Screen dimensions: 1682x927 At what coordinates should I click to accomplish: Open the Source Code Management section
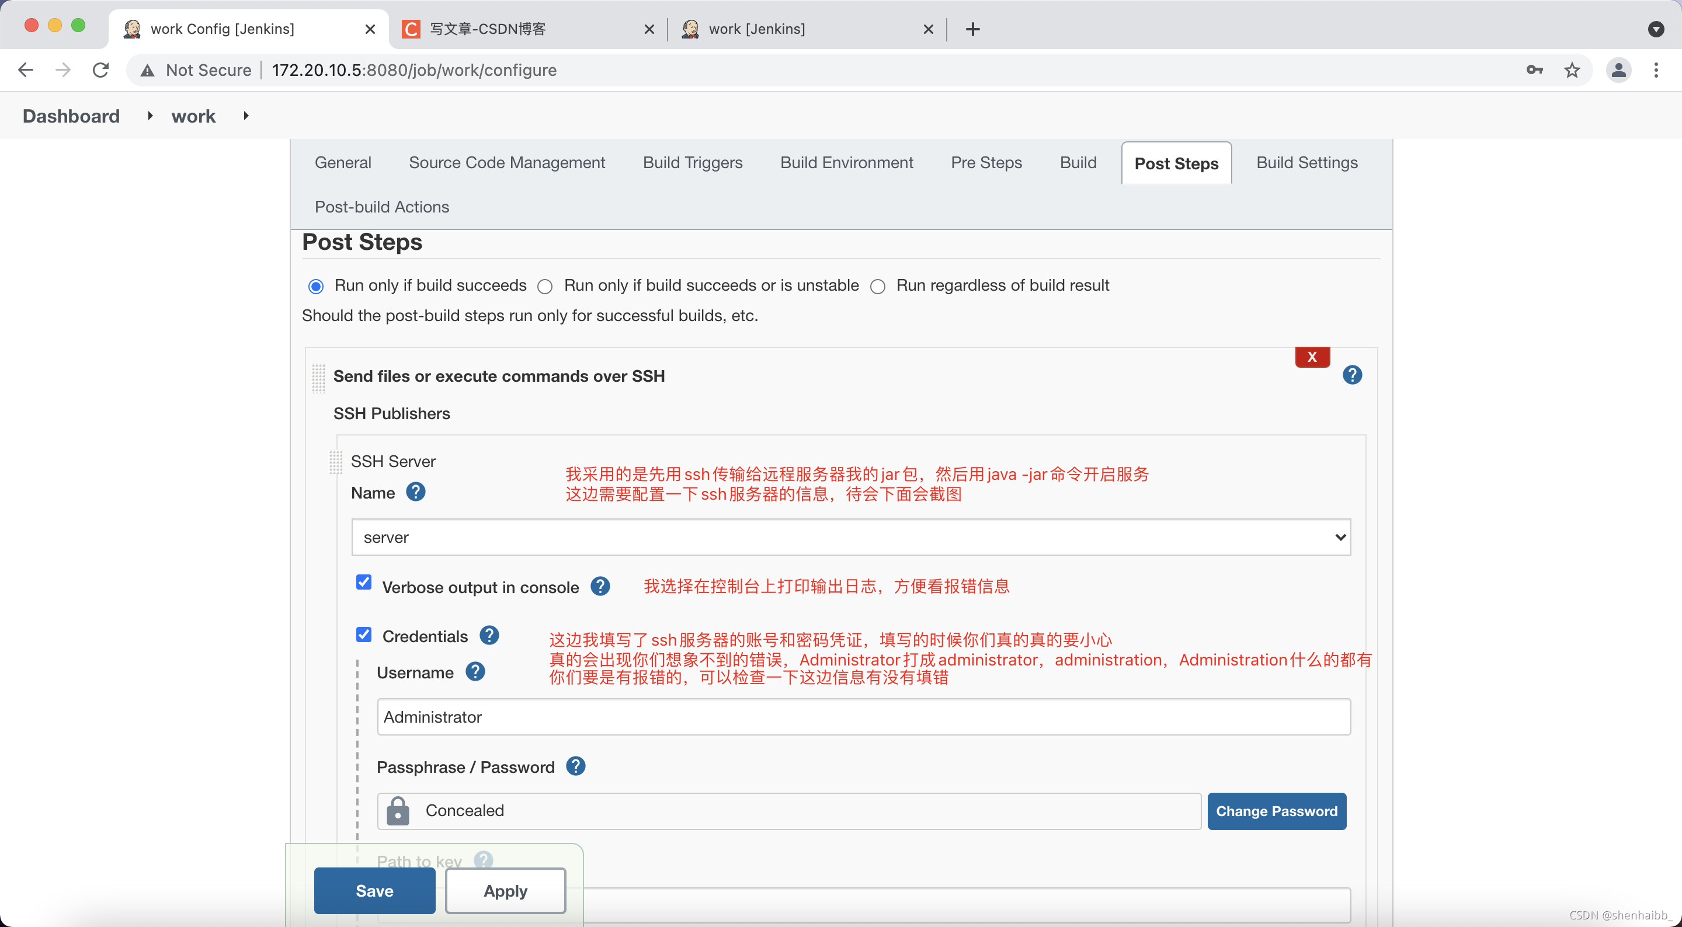tap(507, 162)
